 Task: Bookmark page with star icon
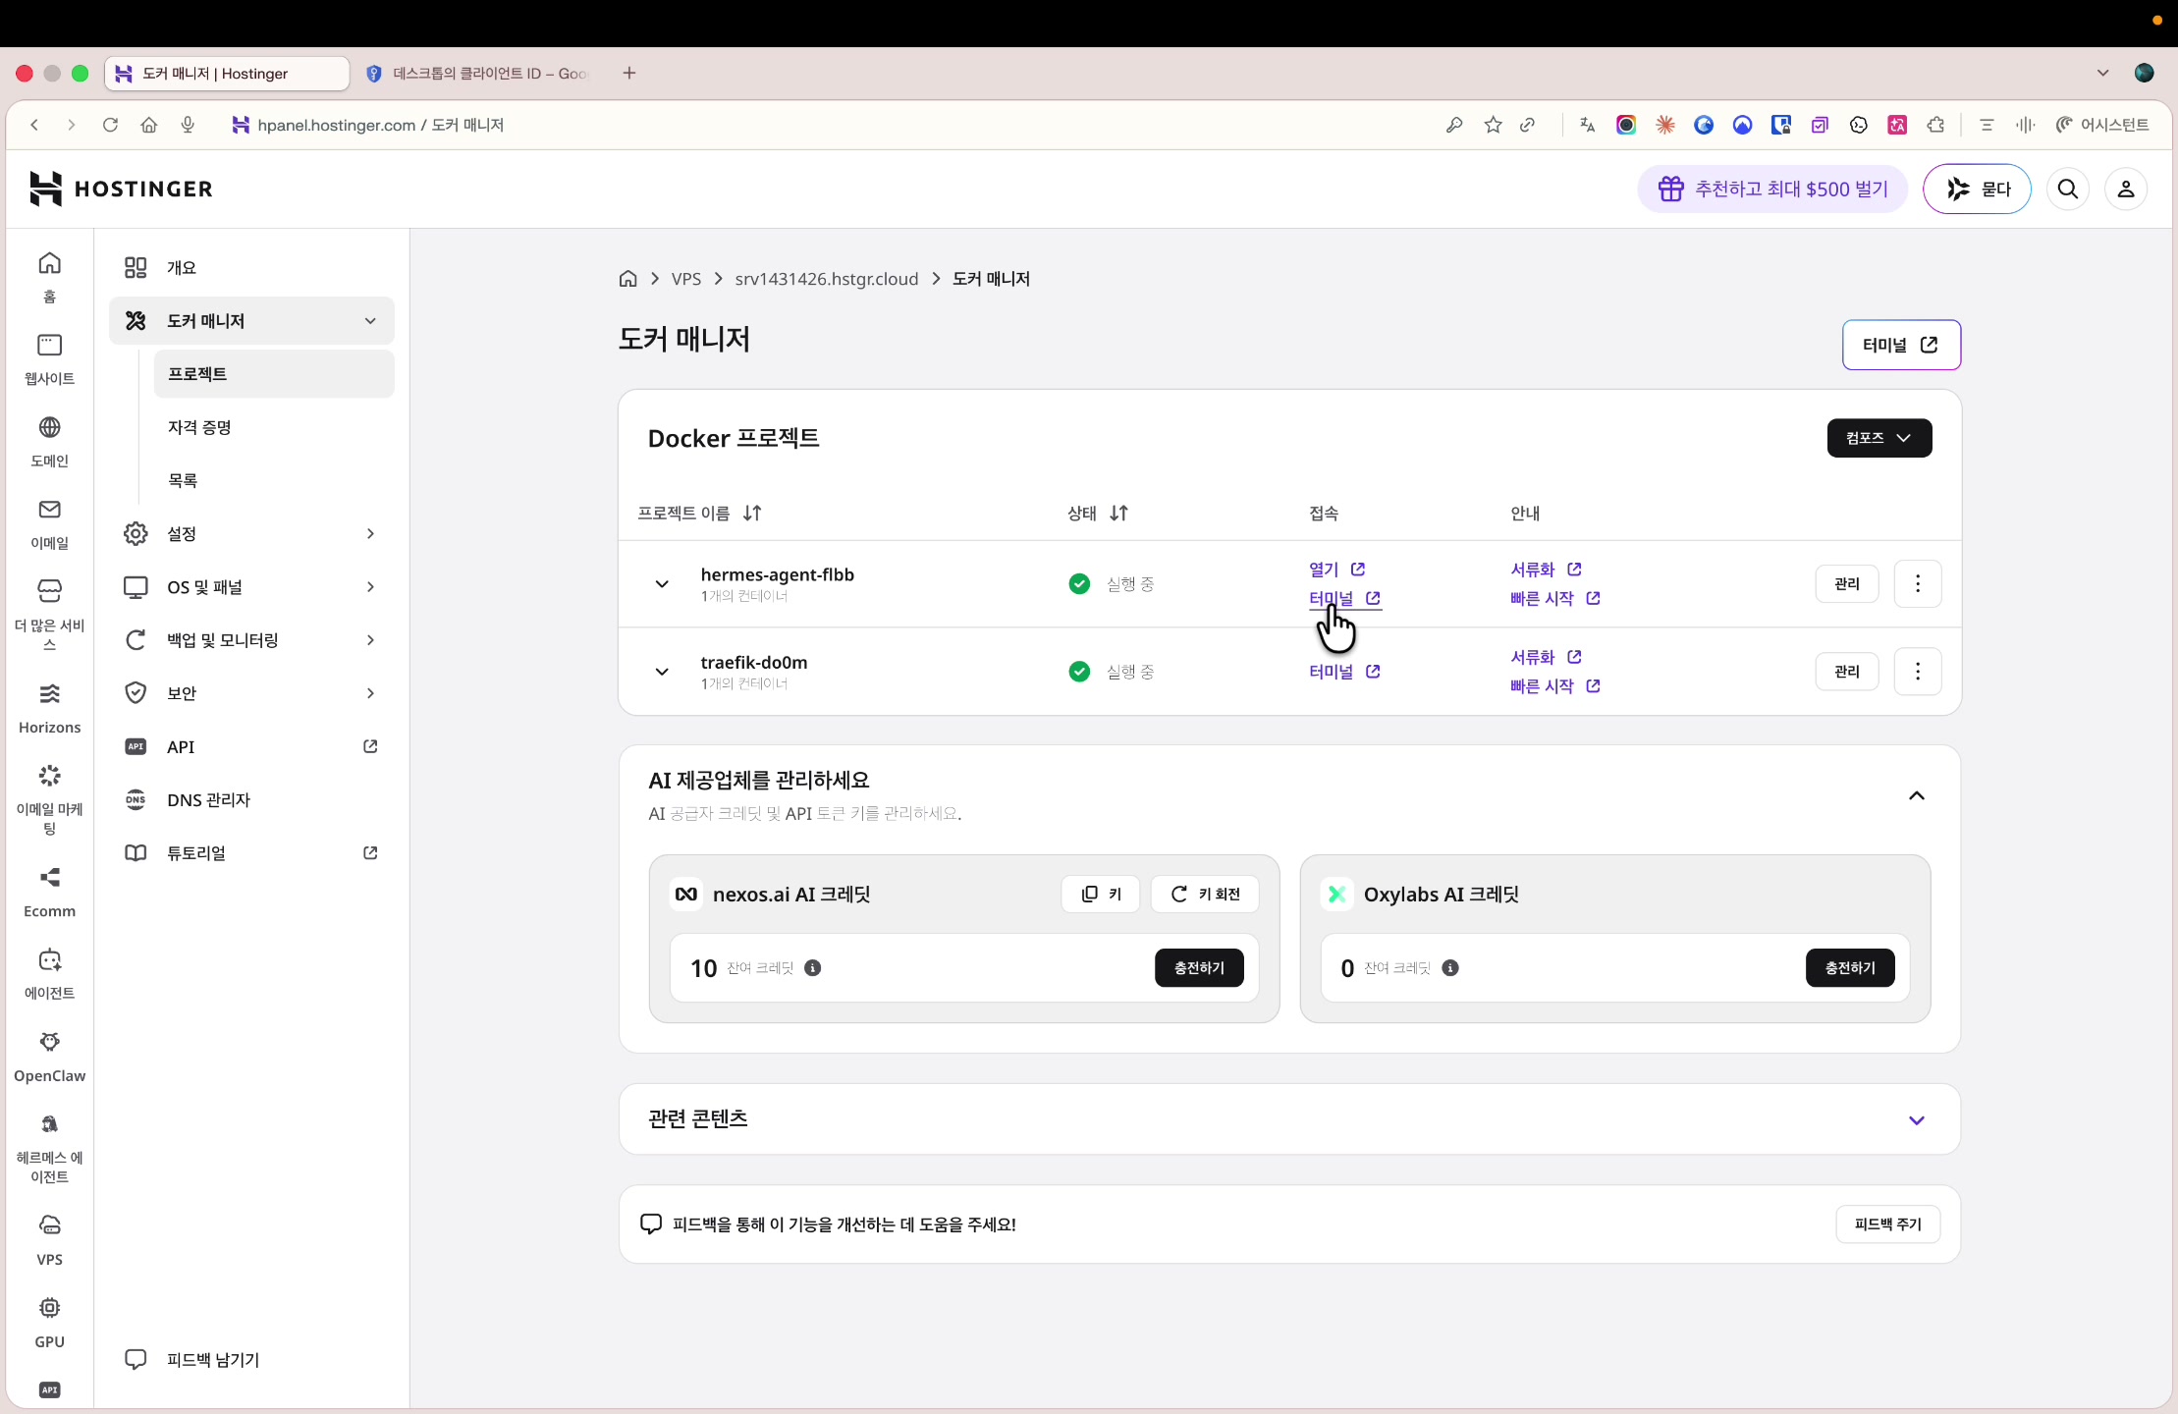tap(1493, 125)
